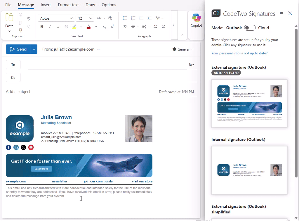
Task: Select the Message tab
Action: [26, 5]
